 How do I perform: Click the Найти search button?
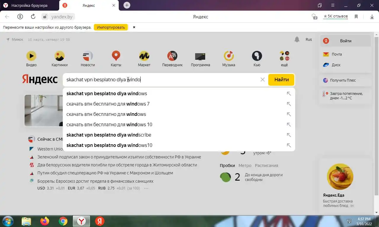281,80
